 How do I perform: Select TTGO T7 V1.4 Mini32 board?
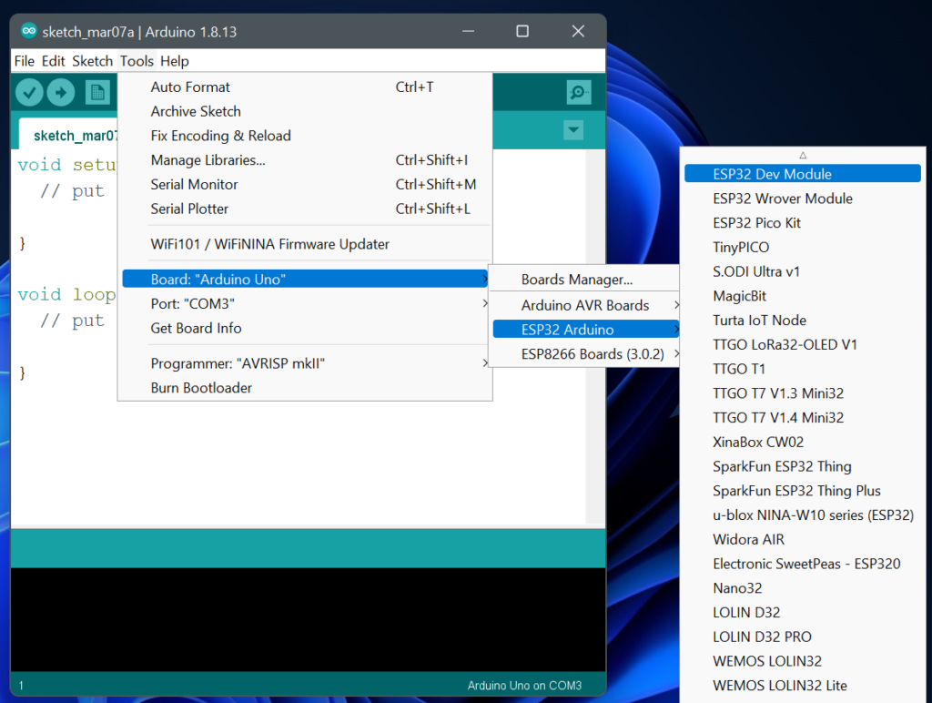[x=803, y=417]
